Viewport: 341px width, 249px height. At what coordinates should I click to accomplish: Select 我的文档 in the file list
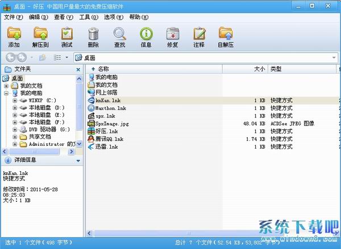click(x=106, y=85)
